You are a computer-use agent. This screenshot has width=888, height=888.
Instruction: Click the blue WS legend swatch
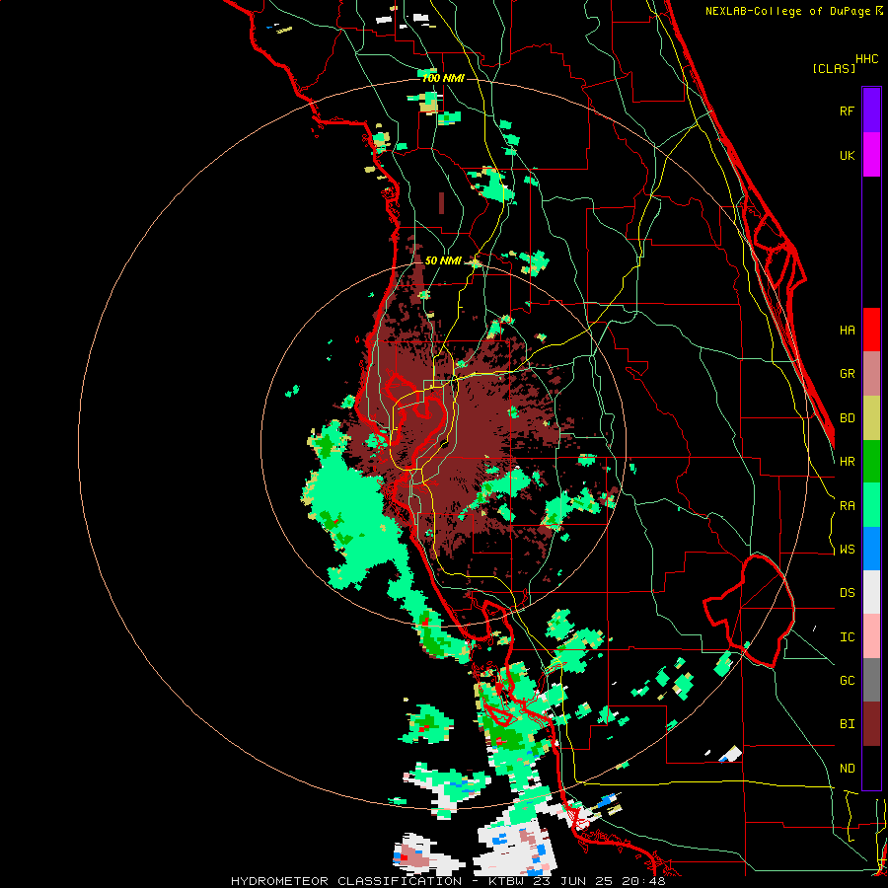pyautogui.click(x=871, y=549)
